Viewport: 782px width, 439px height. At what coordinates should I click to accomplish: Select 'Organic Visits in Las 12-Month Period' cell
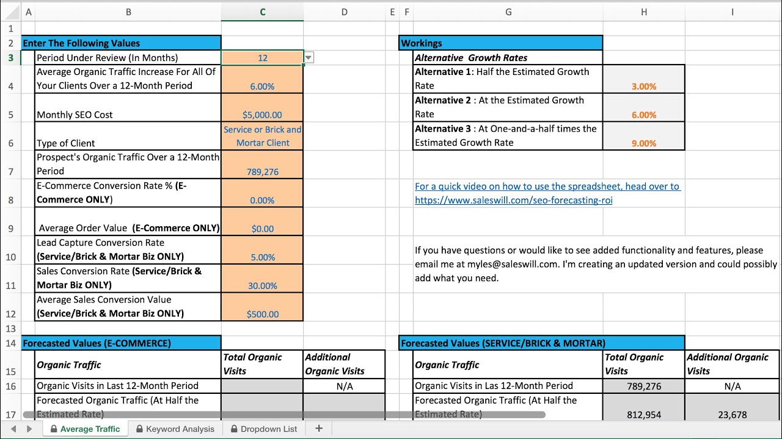tap(508, 386)
